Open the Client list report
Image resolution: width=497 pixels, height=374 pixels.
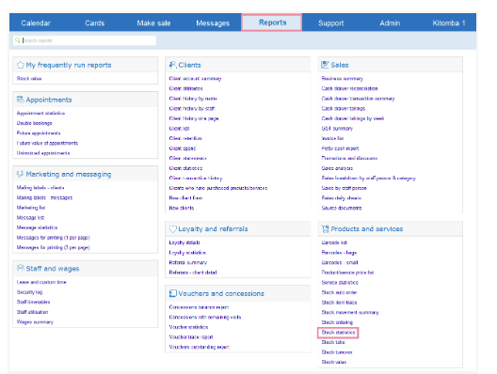click(x=179, y=129)
